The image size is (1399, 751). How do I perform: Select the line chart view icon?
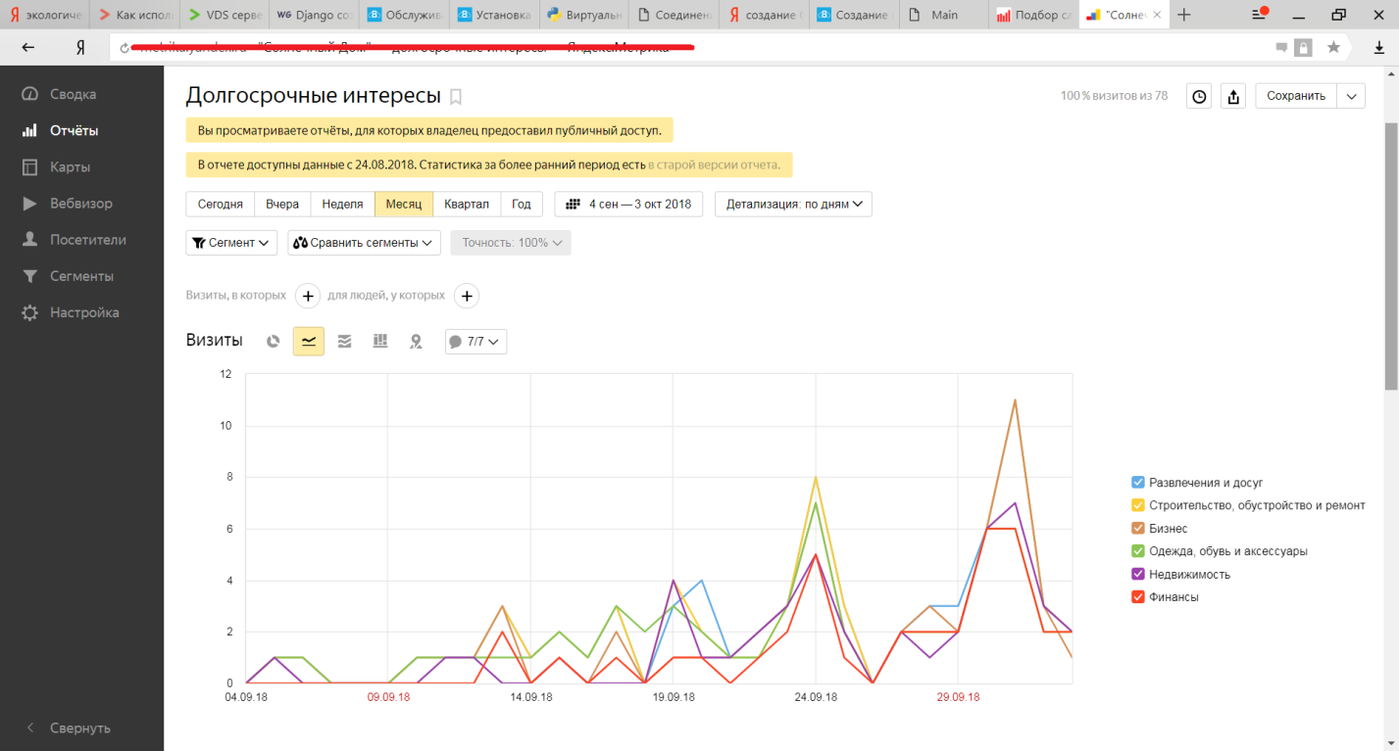coord(309,341)
